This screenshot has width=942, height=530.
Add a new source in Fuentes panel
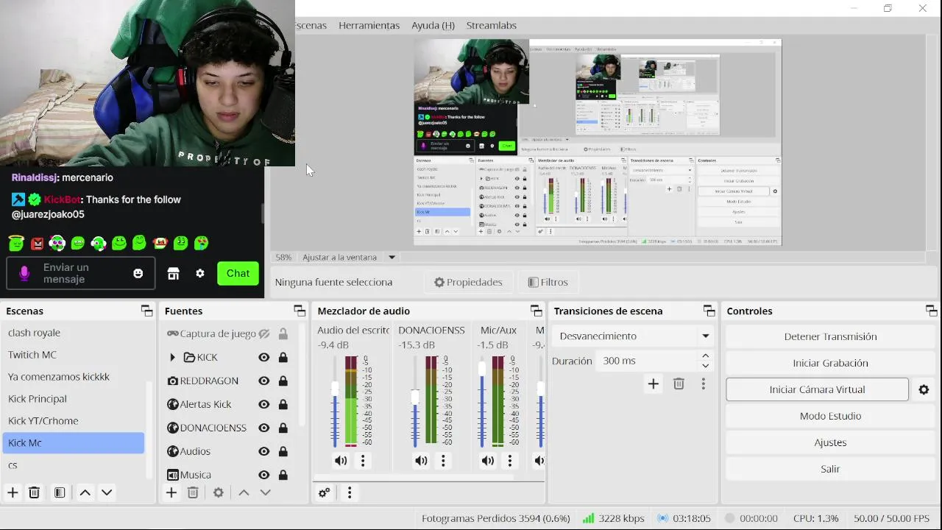(171, 492)
